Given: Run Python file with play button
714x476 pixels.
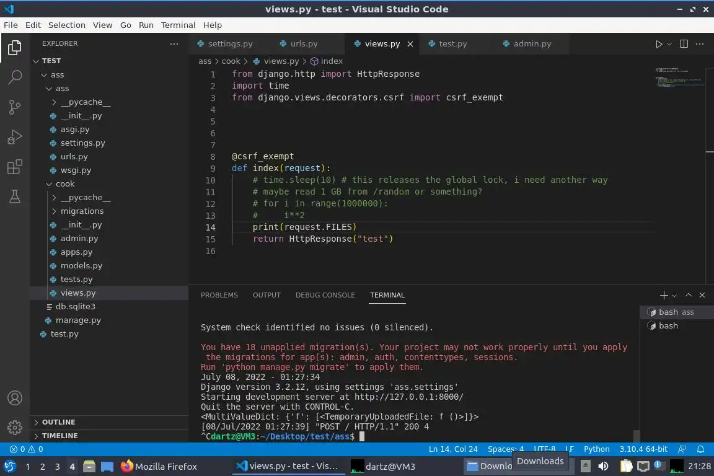Looking at the screenshot, I should pos(658,44).
